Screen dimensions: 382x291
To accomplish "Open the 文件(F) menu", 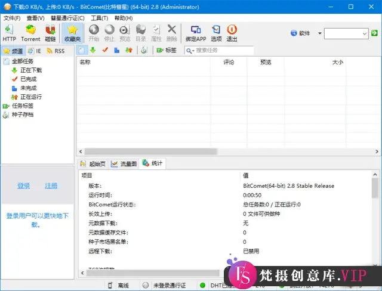I will (12, 18).
